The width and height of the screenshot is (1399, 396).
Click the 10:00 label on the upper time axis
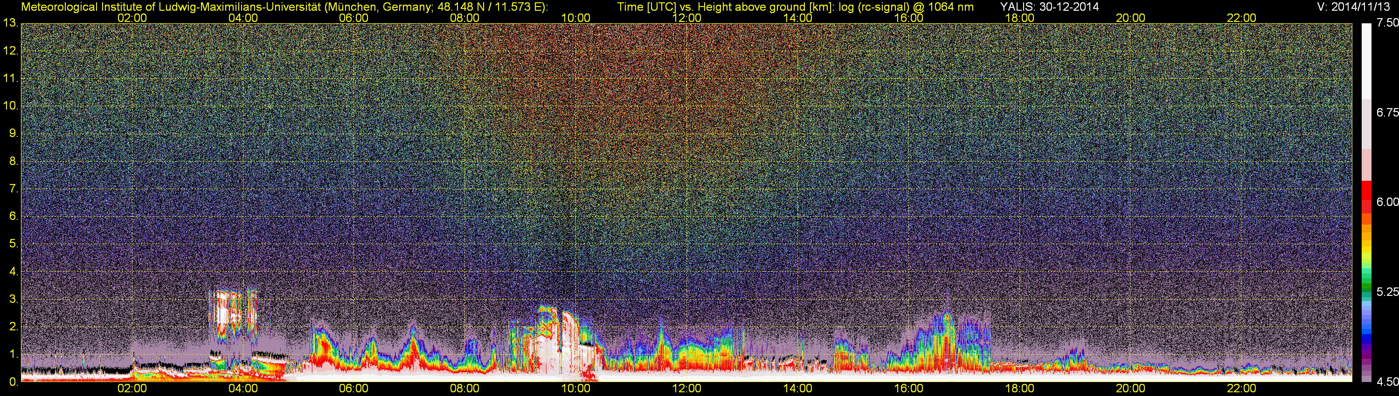pos(575,18)
